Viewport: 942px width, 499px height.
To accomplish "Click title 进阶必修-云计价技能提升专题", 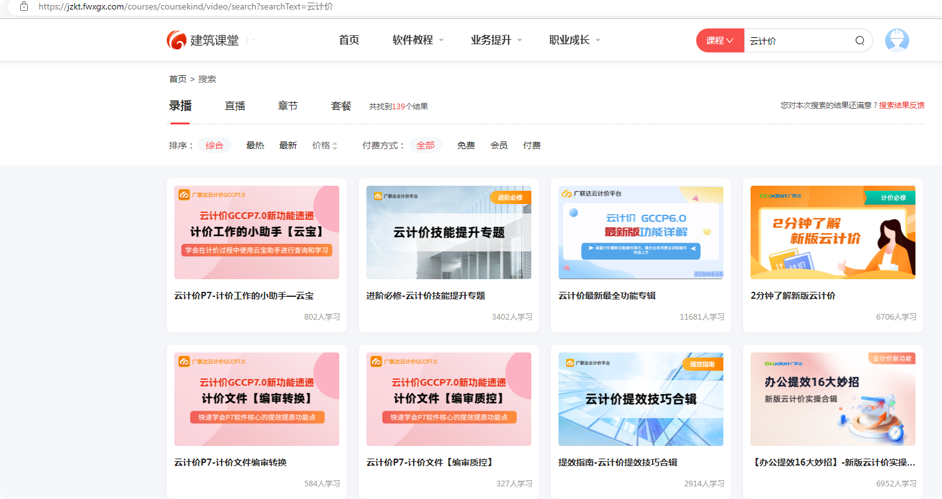I will point(426,296).
